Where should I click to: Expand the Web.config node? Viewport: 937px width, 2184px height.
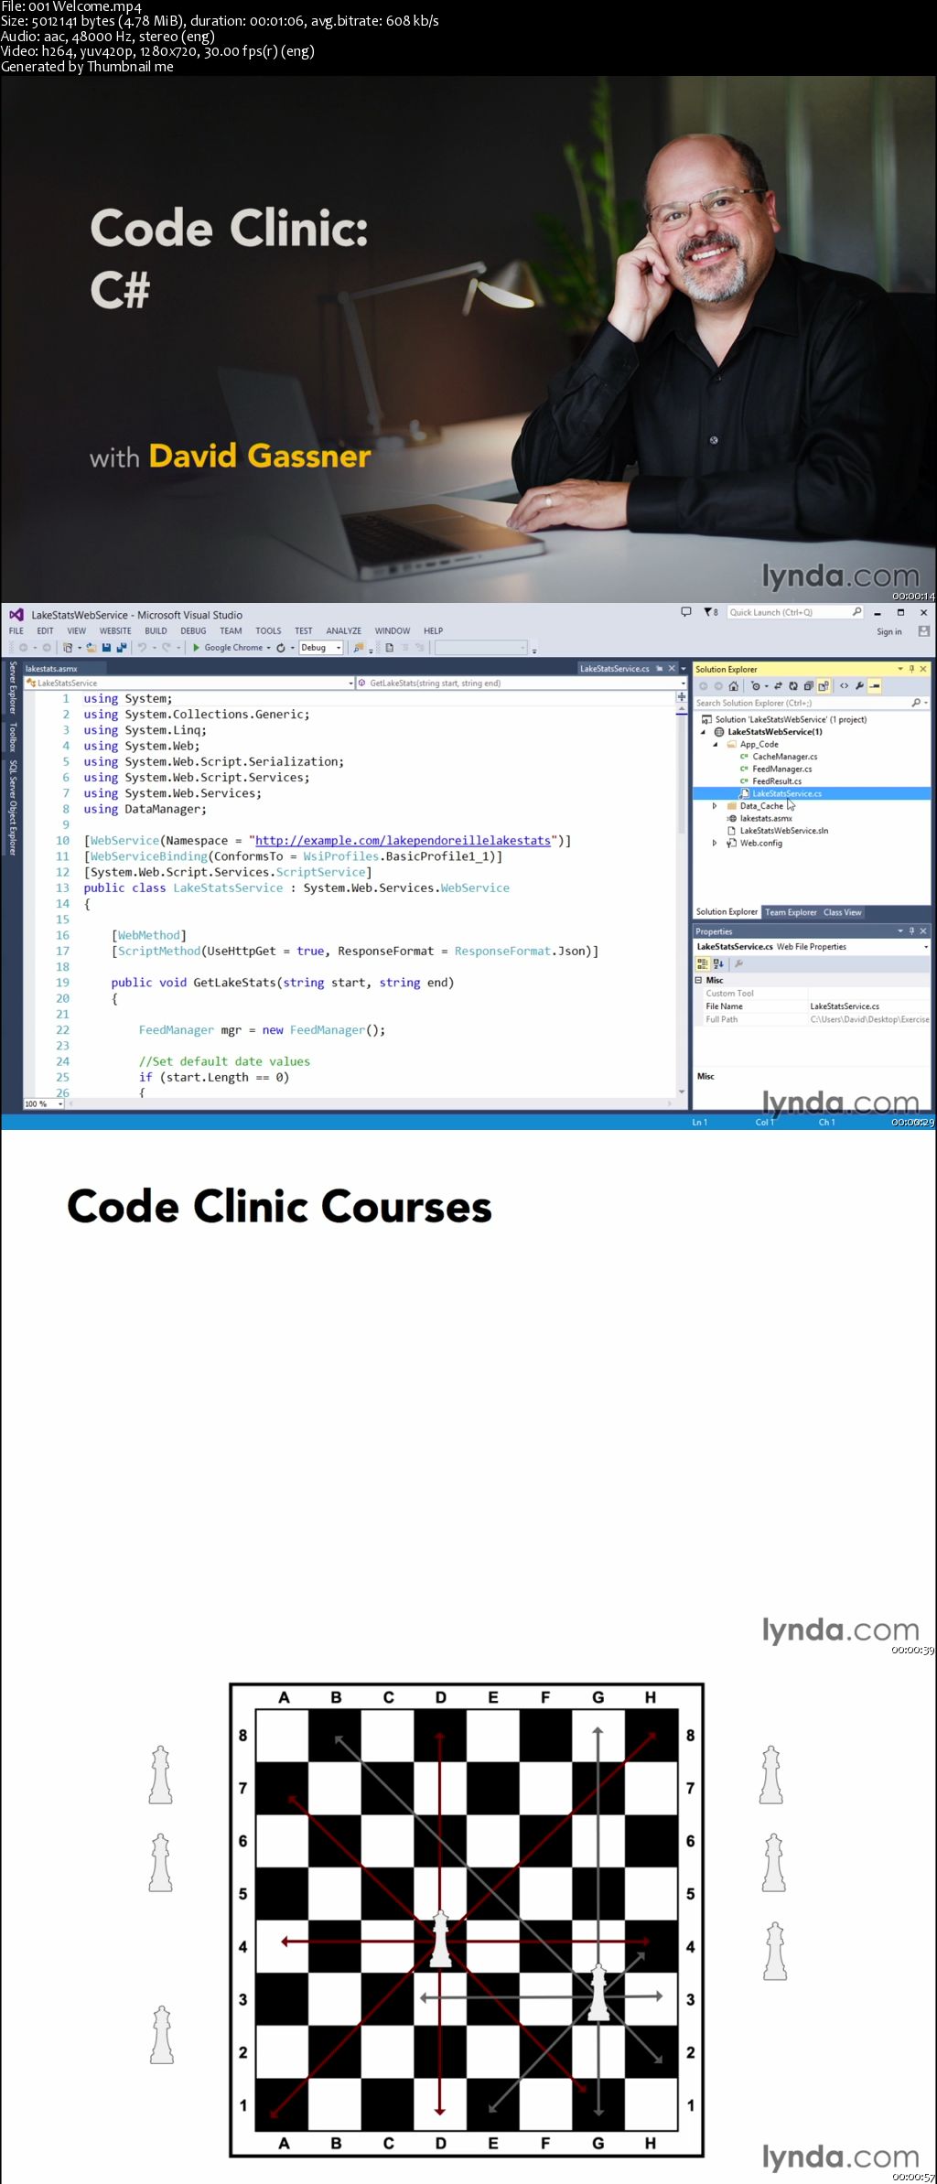click(x=715, y=844)
